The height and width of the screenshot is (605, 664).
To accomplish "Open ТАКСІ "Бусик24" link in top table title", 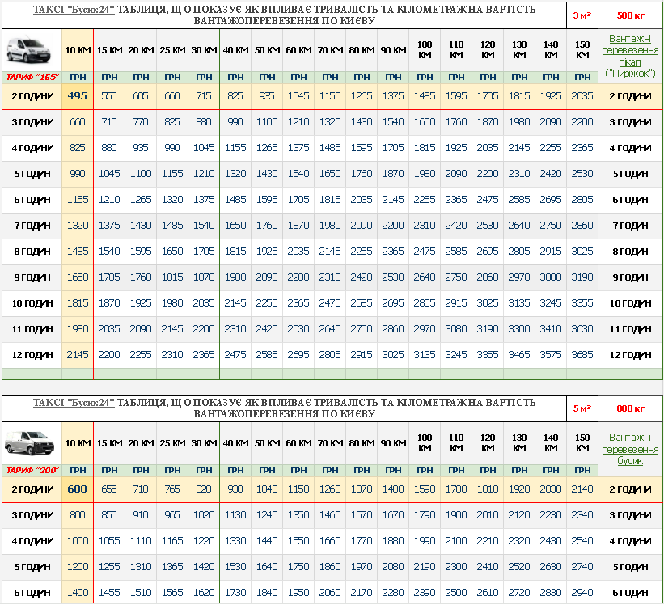I will point(74,10).
